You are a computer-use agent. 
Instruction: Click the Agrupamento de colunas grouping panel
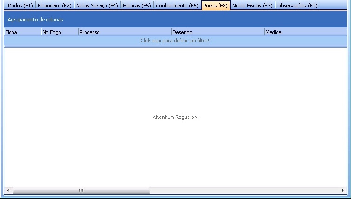tap(175, 20)
